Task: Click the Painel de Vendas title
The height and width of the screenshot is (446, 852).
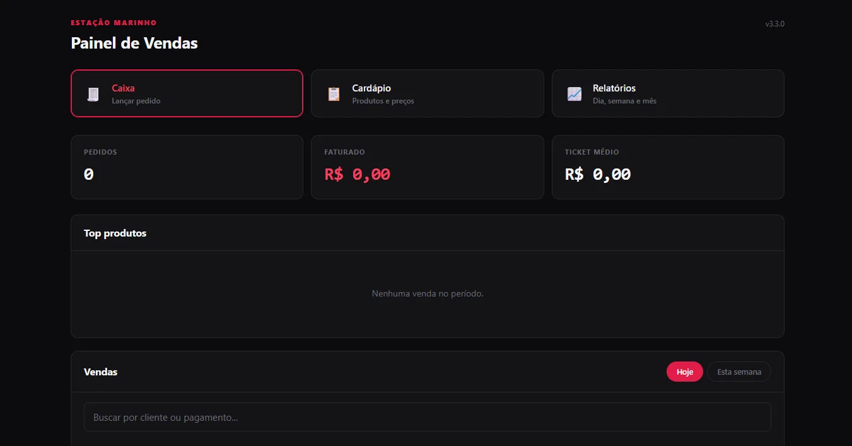Action: click(x=134, y=43)
